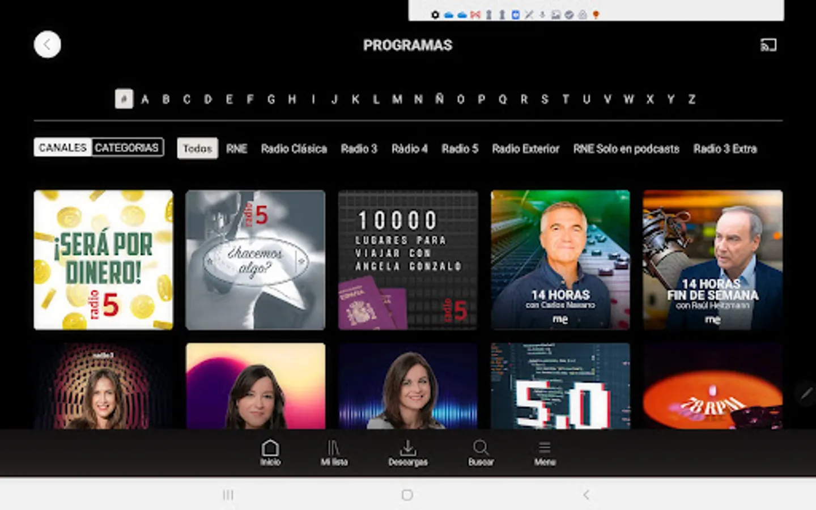Filter programs by letter R

click(524, 99)
